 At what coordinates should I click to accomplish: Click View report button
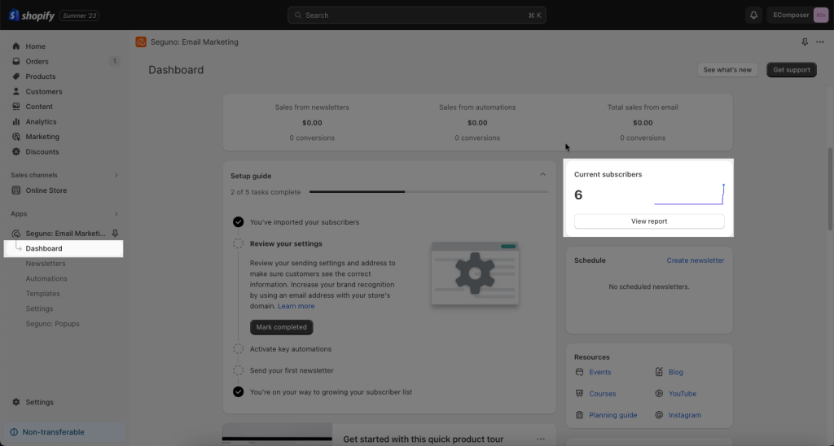tap(649, 221)
